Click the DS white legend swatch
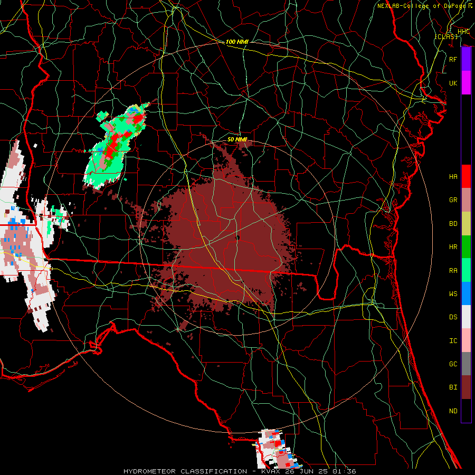 pyautogui.click(x=466, y=317)
